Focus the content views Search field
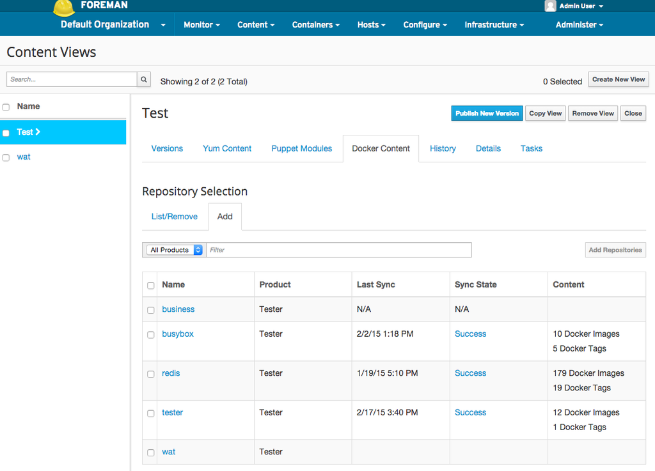 point(72,79)
